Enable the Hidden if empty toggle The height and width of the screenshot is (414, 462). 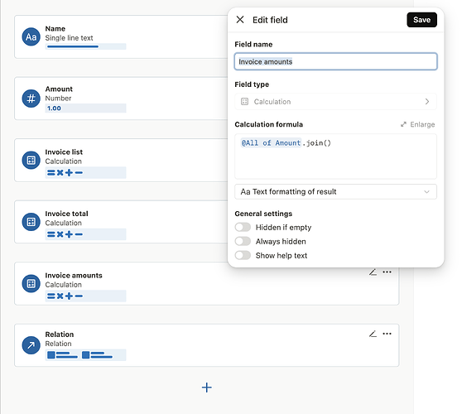pos(243,227)
